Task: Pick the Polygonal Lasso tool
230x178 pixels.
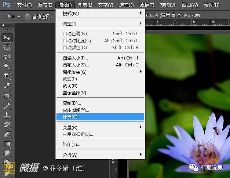Action: click(7, 57)
